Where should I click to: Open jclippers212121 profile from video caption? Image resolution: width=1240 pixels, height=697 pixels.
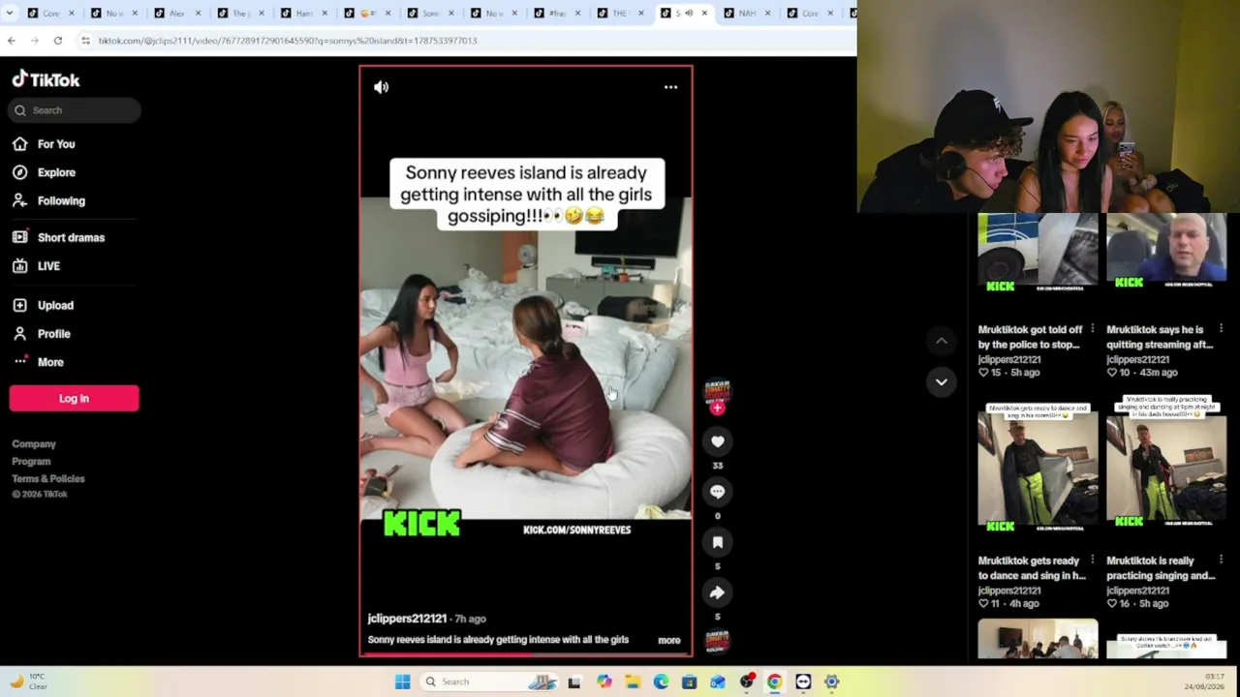pyautogui.click(x=407, y=619)
